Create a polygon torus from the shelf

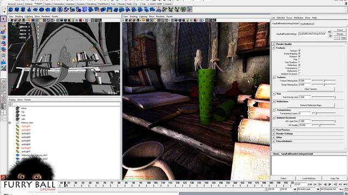coord(41,10)
